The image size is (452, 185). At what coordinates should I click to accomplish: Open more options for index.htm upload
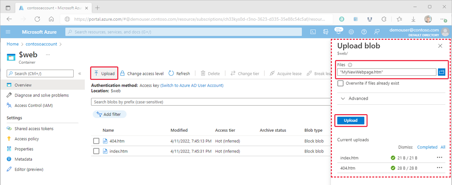[439, 157]
